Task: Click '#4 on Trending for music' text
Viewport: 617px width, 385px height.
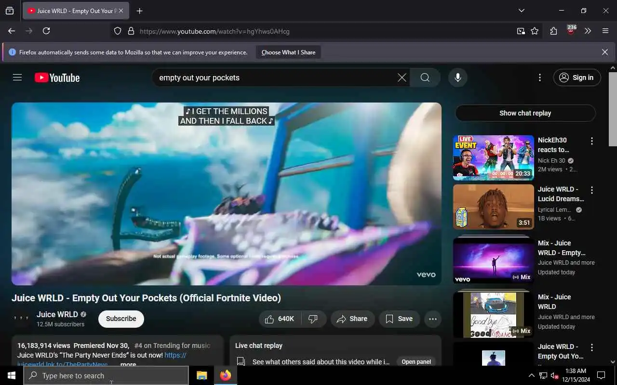Action: coord(172,346)
